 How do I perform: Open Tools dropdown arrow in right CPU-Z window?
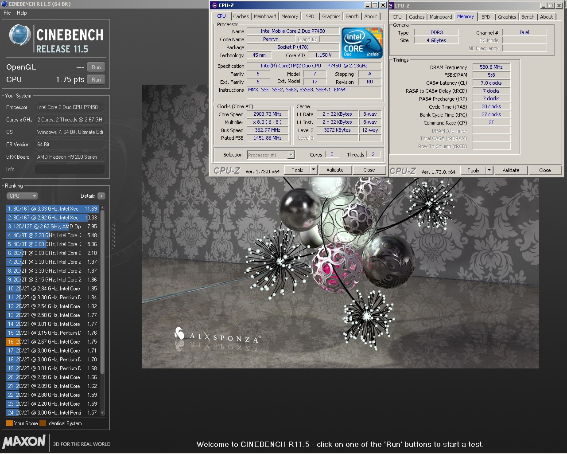tap(489, 170)
